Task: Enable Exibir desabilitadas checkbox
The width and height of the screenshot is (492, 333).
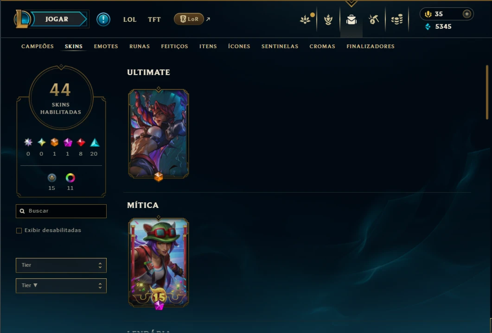Action: tap(19, 231)
